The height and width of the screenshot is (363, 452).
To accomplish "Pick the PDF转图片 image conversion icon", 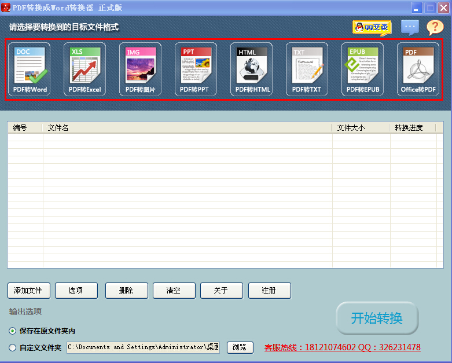I will pos(140,69).
